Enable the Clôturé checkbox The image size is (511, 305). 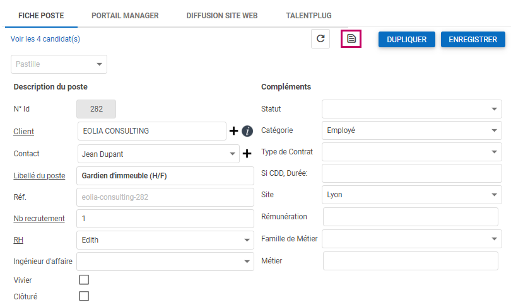tap(84, 296)
